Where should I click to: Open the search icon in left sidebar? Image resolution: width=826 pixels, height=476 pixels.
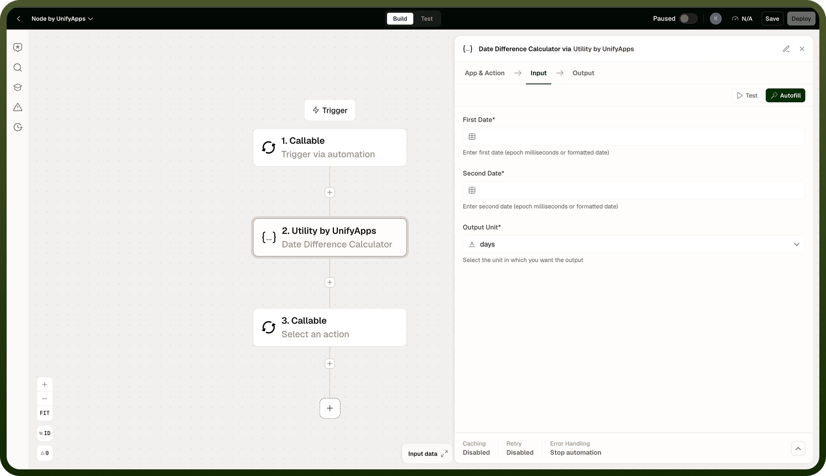[18, 67]
